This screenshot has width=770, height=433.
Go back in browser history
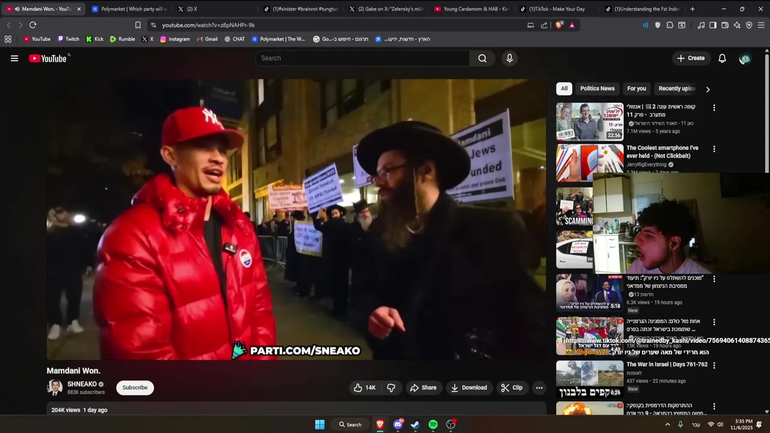pyautogui.click(x=8, y=25)
